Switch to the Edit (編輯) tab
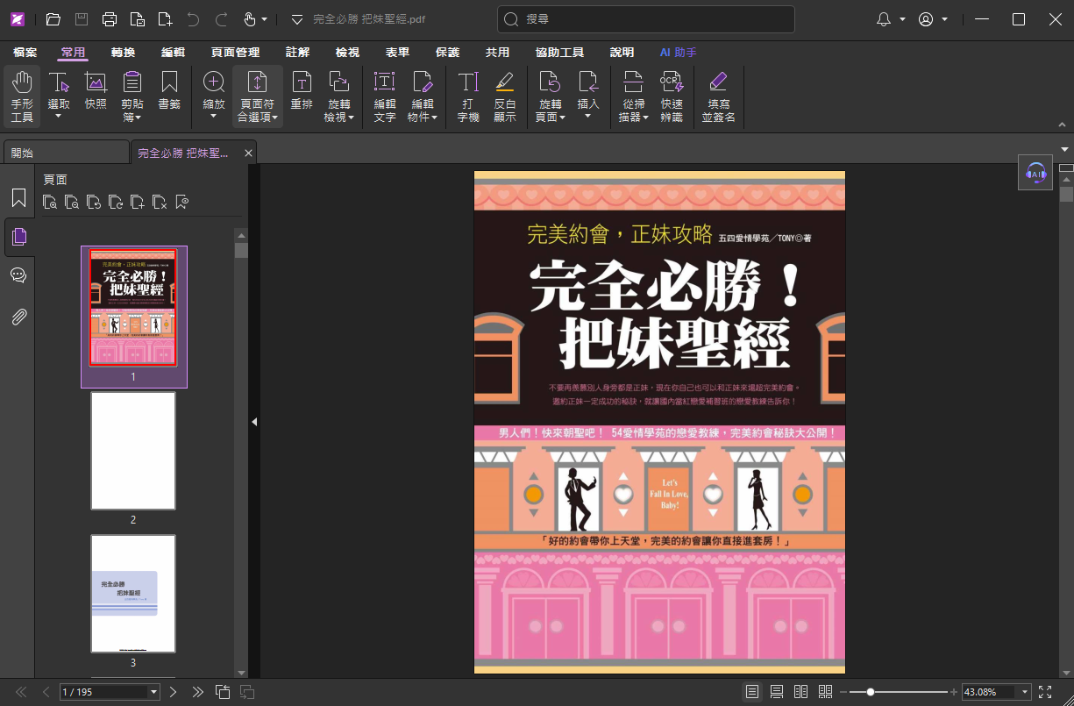1074x706 pixels. pyautogui.click(x=173, y=53)
